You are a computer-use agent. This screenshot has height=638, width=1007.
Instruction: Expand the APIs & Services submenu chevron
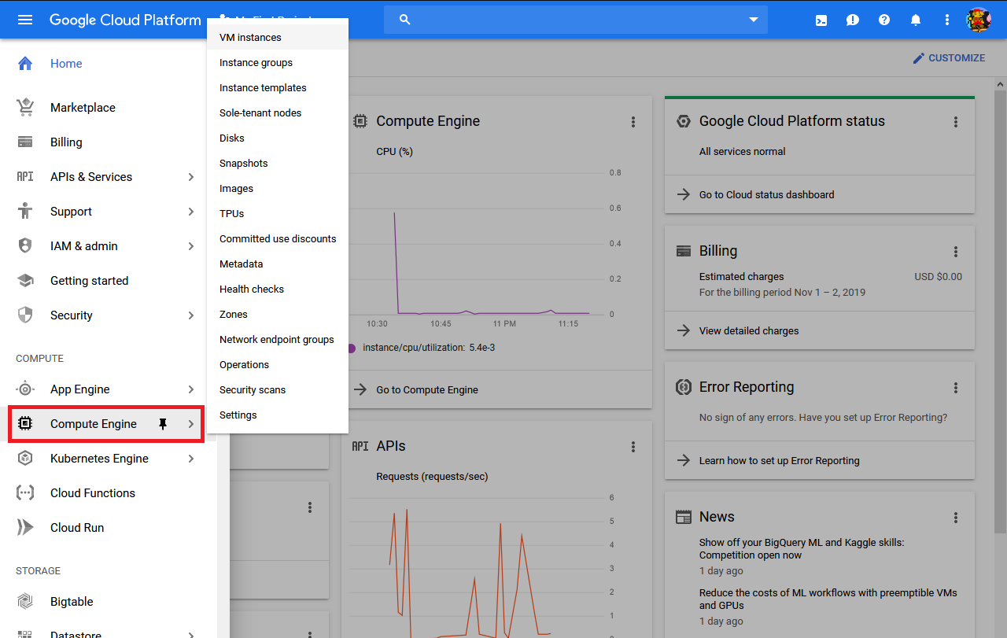(x=191, y=177)
